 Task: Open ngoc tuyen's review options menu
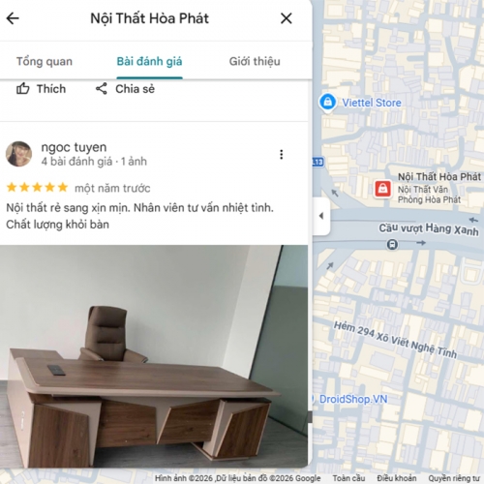[x=282, y=155]
